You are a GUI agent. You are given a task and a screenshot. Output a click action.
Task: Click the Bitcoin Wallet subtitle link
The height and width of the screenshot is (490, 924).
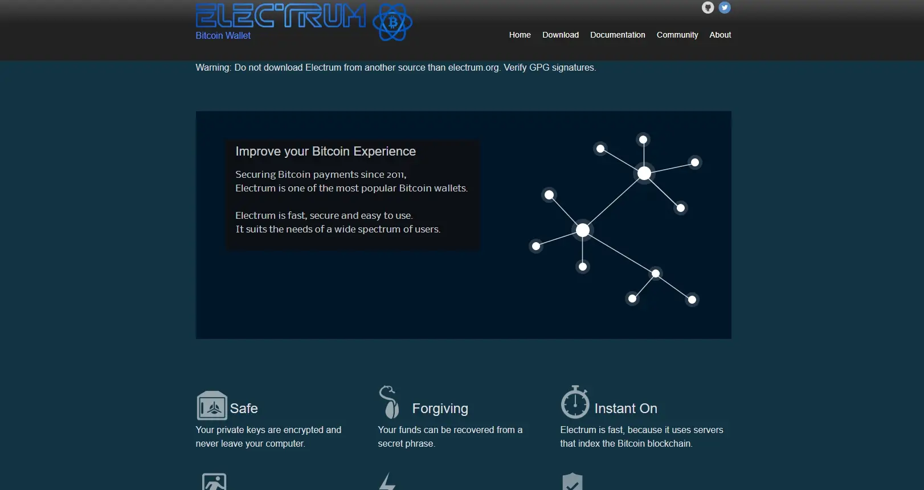(223, 35)
